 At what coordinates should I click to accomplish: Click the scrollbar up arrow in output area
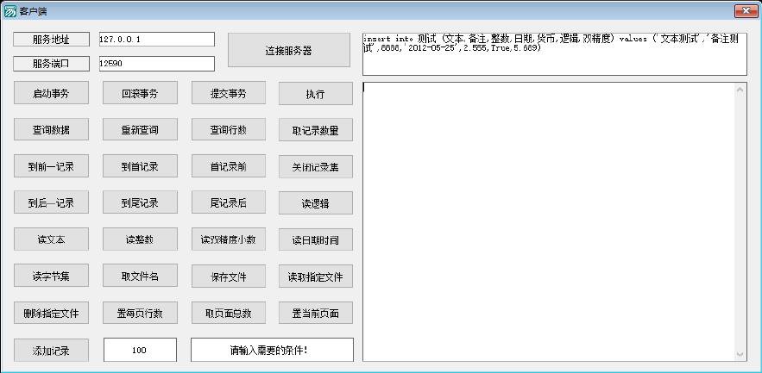(740, 90)
